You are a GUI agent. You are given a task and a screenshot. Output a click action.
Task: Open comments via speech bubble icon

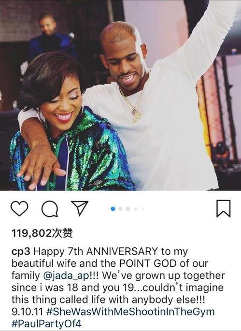pos(50,209)
